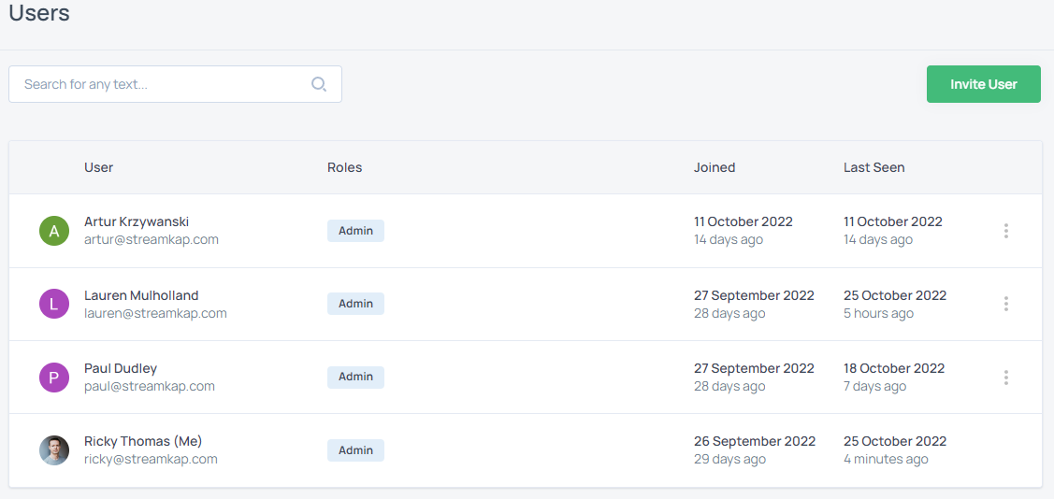The width and height of the screenshot is (1054, 499).
Task: Select the Admin role badge for Artur
Action: pos(355,231)
